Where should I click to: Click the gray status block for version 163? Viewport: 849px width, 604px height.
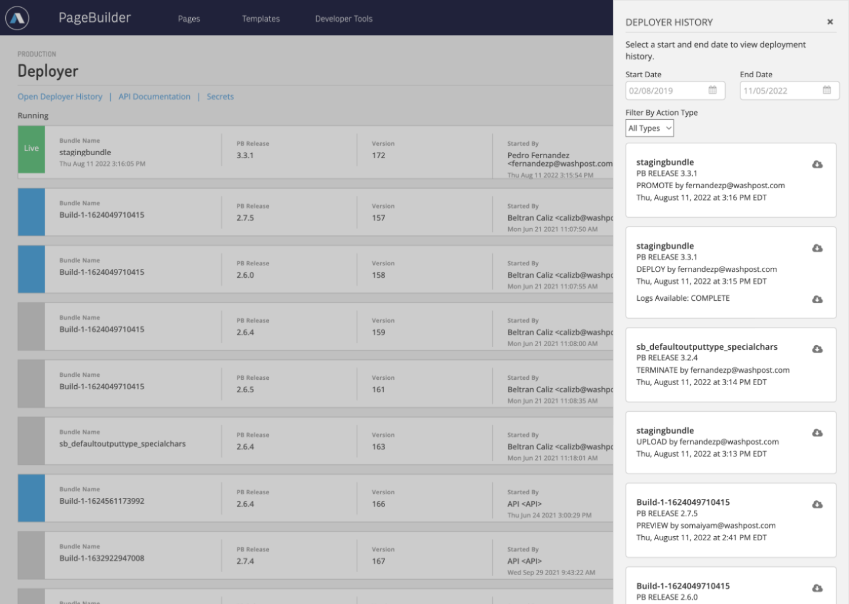point(31,441)
